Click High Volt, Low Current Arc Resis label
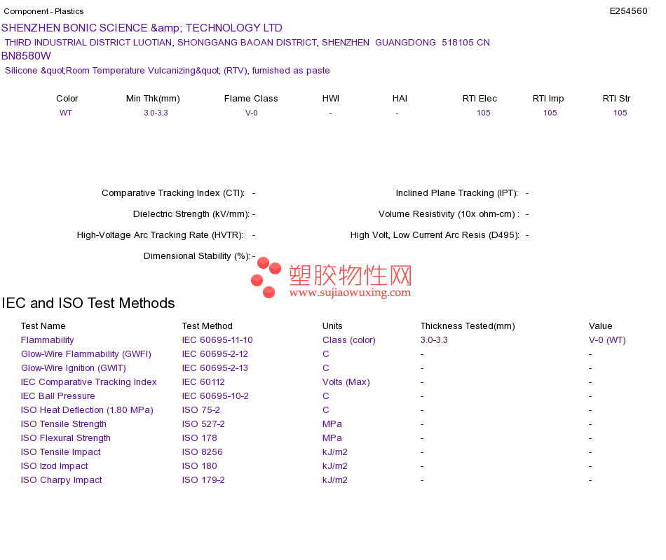The height and width of the screenshot is (560, 666). point(435,235)
